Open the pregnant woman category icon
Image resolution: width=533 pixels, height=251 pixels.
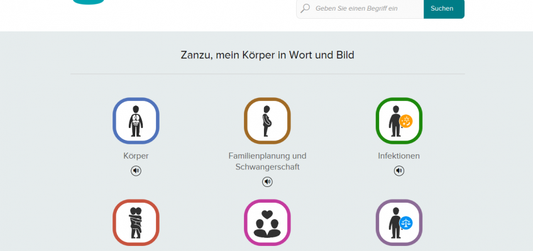(x=267, y=121)
